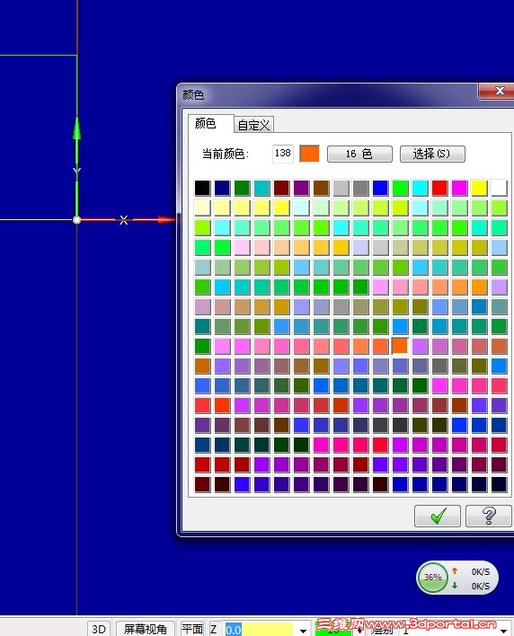Click the X axis label on the canvas

[124, 220]
